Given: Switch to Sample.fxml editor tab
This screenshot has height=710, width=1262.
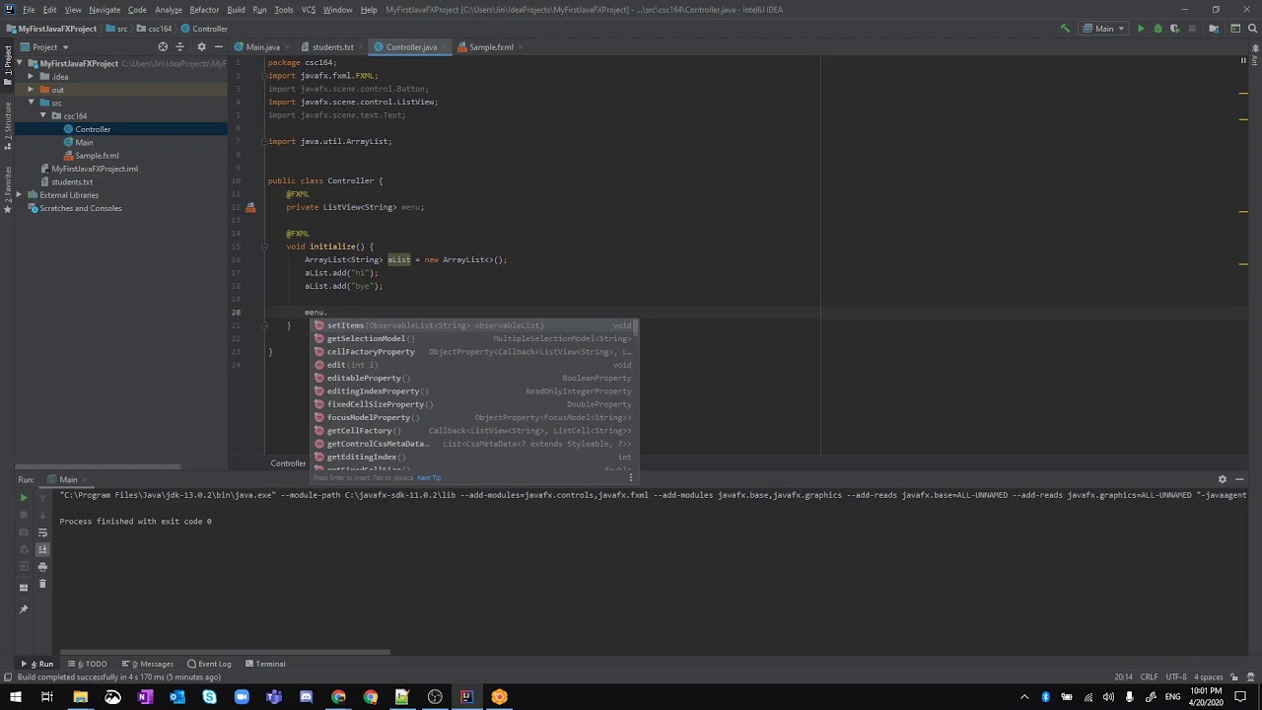Looking at the screenshot, I should (x=490, y=46).
